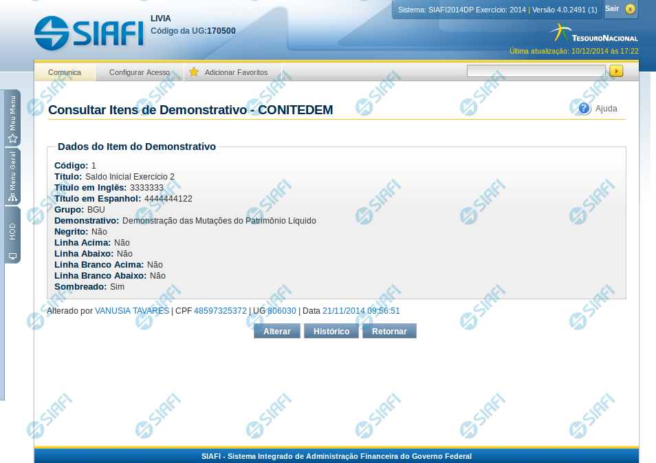The height and width of the screenshot is (463, 656).
Task: Click the UG code 806030 link
Action: coord(282,311)
